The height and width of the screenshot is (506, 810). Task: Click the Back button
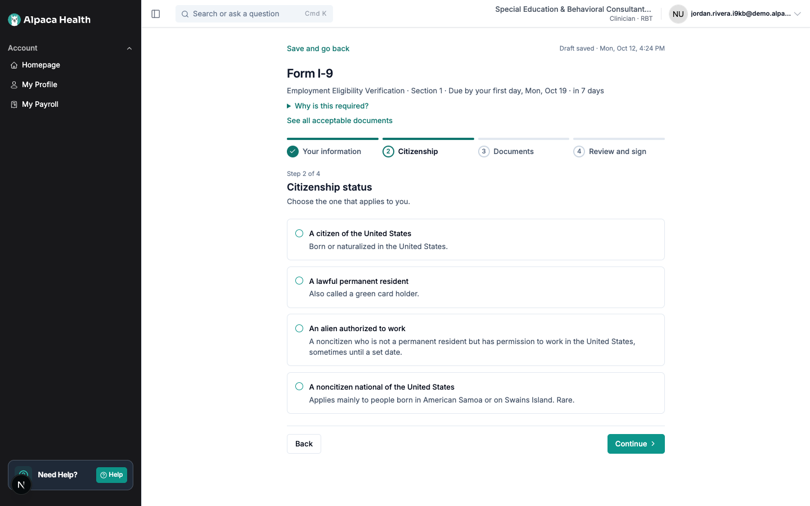click(x=304, y=444)
